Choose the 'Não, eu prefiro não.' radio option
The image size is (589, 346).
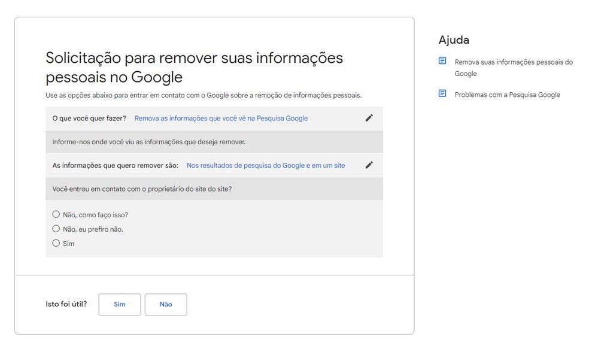pyautogui.click(x=56, y=229)
